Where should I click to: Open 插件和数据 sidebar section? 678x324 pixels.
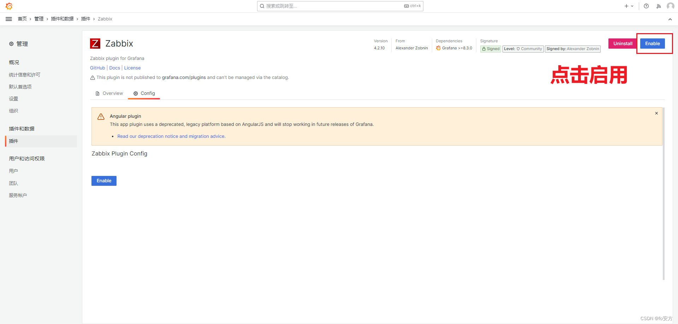pos(22,129)
